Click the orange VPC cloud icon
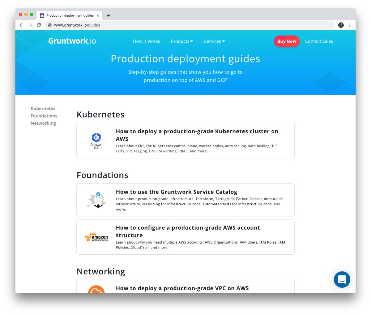 (x=96, y=289)
